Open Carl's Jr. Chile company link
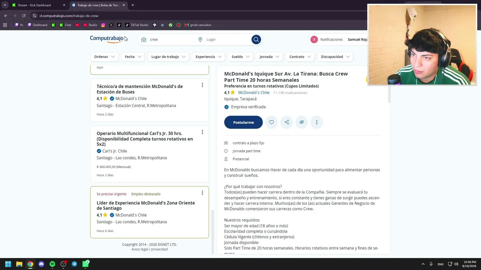This screenshot has width=481, height=270. pos(115,151)
